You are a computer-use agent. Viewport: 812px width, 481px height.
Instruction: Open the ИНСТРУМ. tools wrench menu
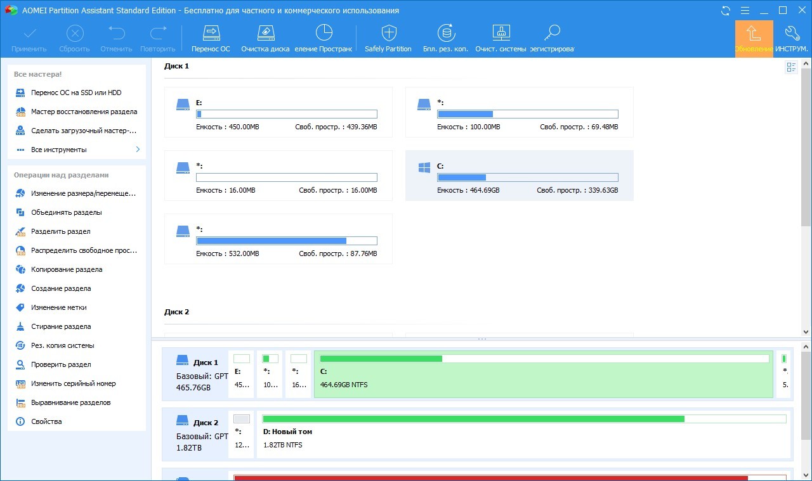(792, 39)
